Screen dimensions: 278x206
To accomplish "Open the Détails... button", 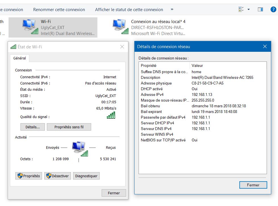I will click(33, 127).
